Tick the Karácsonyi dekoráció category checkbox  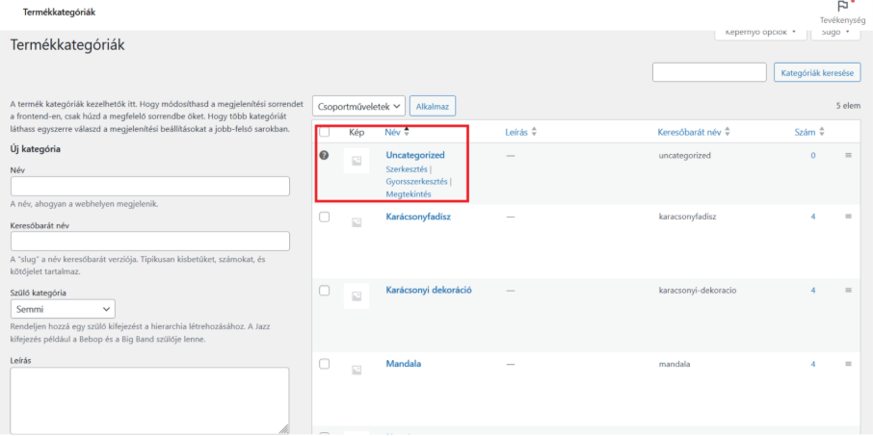[x=324, y=291]
